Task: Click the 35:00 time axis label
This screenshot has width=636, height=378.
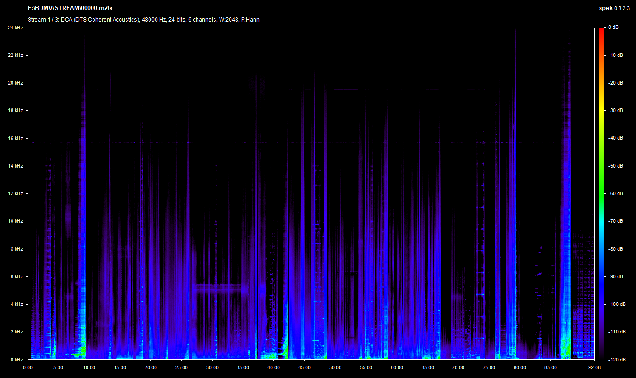Action: pyautogui.click(x=243, y=367)
